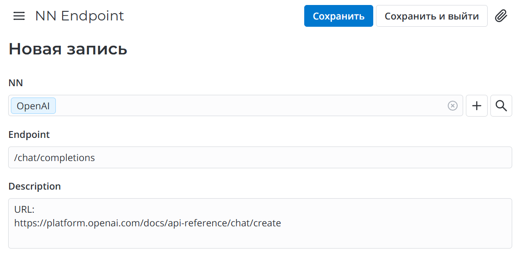Click empty area of the NN selector field
Screen dimensions: 519x254
(252, 106)
